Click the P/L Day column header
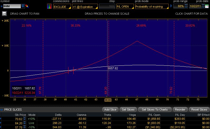The width and height of the screenshot is (210, 129). pos(180,115)
